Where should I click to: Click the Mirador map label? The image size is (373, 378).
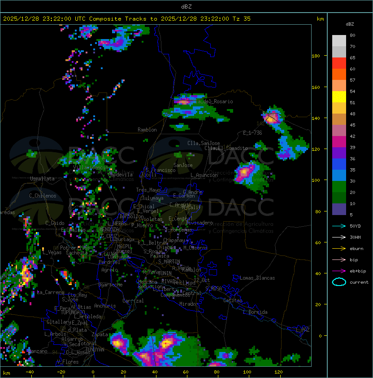point(189,304)
